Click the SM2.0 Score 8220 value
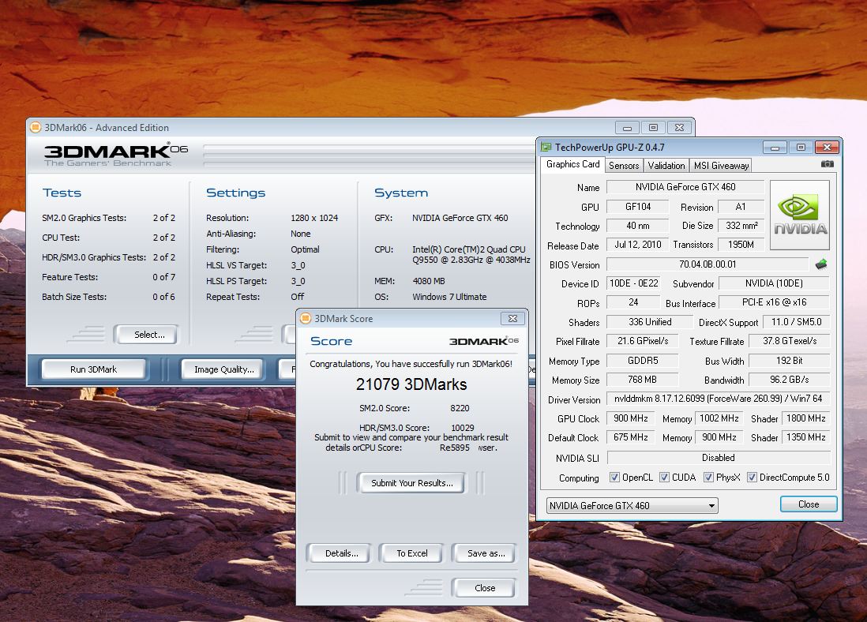Image resolution: width=867 pixels, height=622 pixels. click(460, 408)
